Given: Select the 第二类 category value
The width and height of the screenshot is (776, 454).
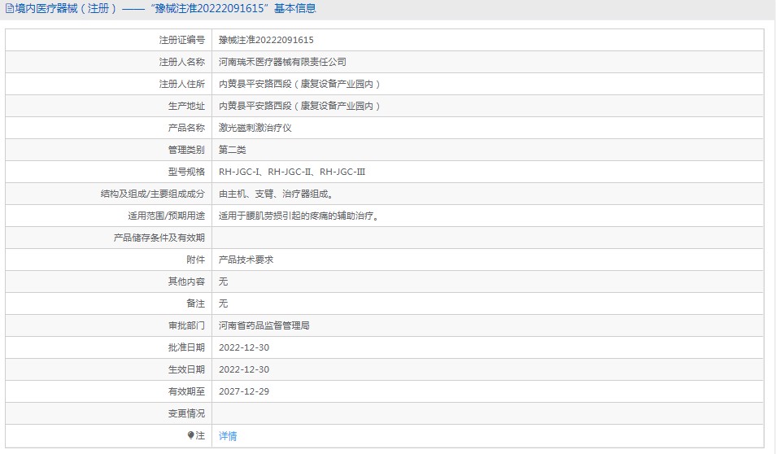Looking at the screenshot, I should click(x=233, y=150).
